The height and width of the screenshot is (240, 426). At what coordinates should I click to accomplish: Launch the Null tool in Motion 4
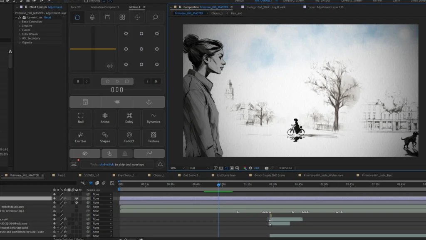coord(81,118)
